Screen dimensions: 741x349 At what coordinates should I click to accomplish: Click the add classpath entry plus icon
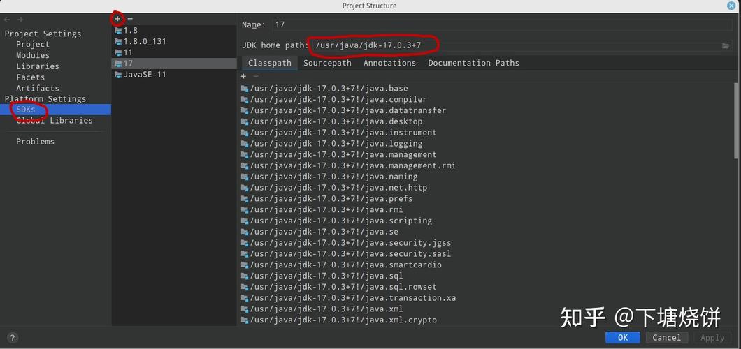243,76
